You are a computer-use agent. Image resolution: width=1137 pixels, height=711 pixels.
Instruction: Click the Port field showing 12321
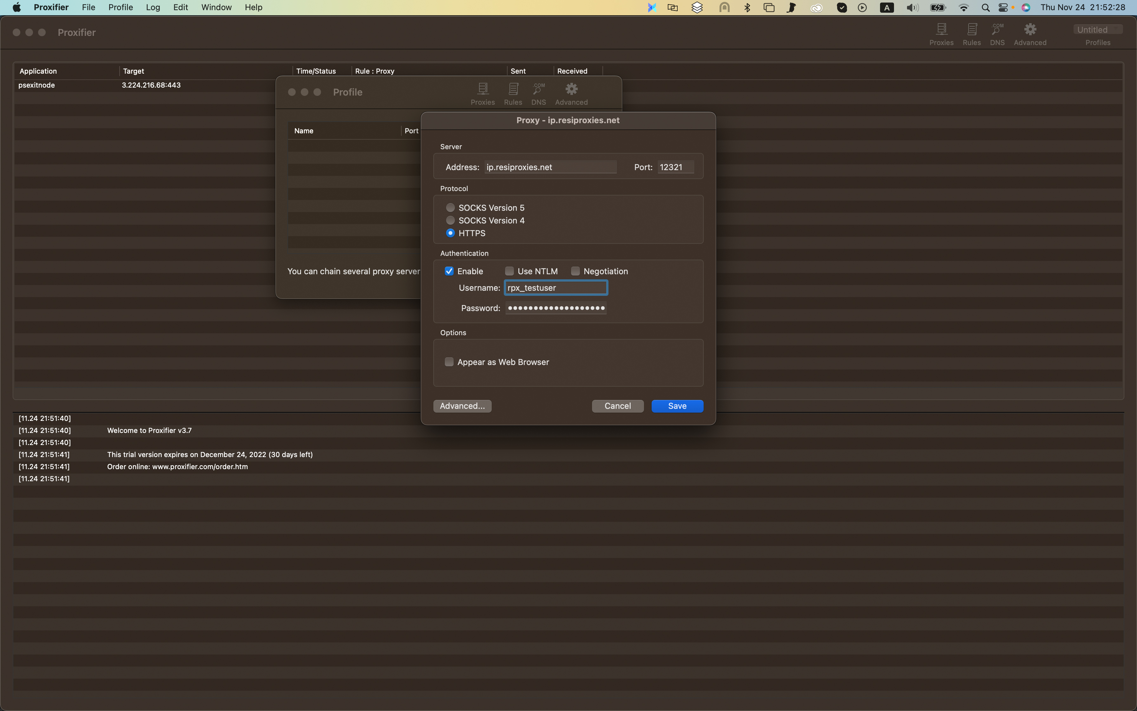(x=676, y=167)
